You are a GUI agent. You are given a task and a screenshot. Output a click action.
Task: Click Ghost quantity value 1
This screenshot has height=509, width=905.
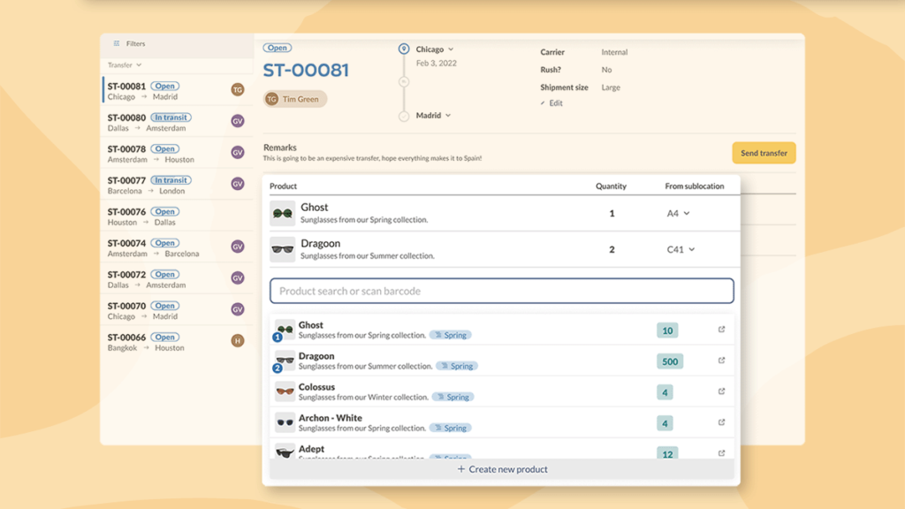pyautogui.click(x=612, y=214)
